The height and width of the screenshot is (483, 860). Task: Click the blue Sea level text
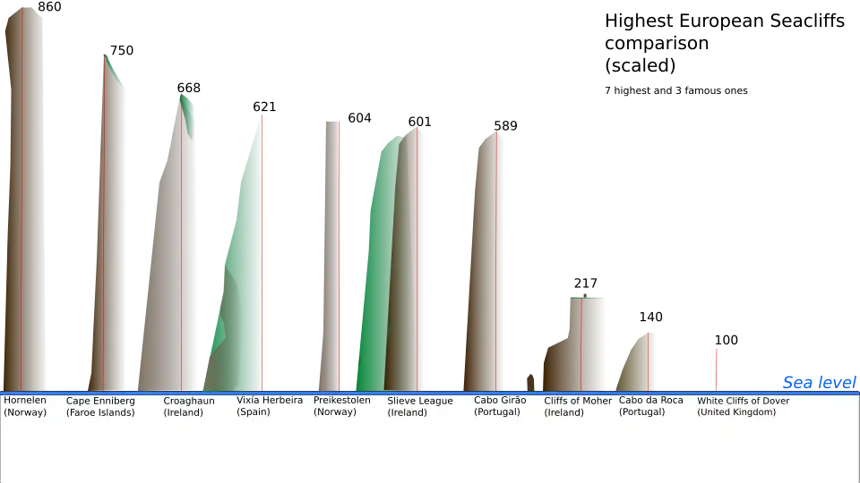[819, 383]
